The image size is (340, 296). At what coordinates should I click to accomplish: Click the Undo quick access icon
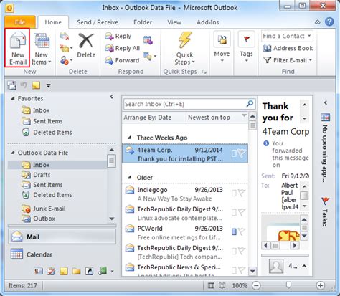[24, 85]
